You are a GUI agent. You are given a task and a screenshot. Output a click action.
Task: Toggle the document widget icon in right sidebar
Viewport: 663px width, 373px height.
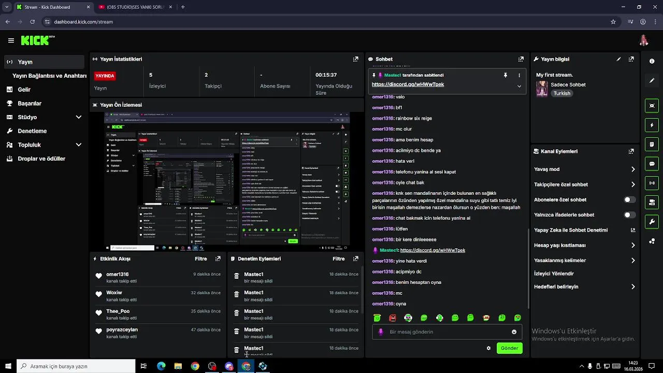coord(652,144)
